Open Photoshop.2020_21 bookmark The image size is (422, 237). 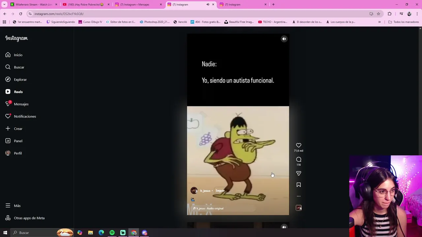pos(155,22)
